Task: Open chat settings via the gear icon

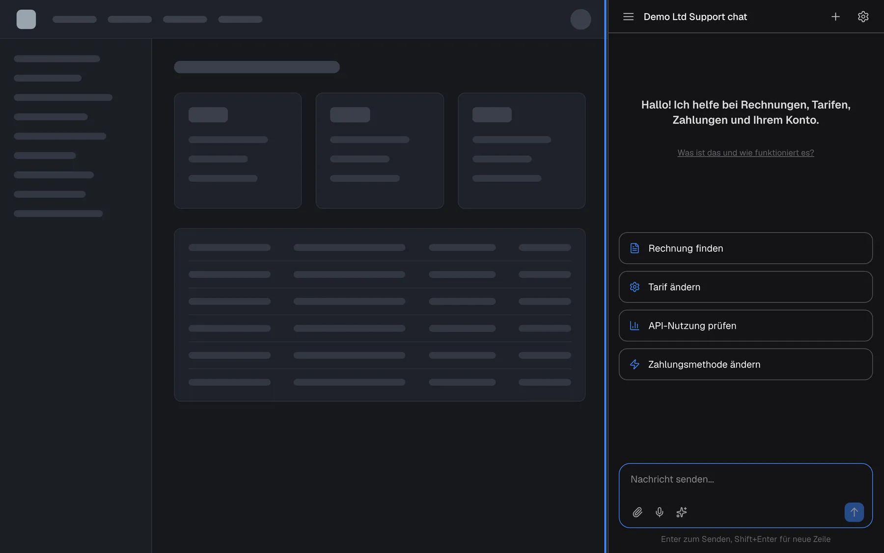Action: (x=863, y=17)
